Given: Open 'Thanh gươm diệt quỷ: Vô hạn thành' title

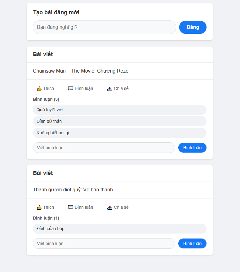Looking at the screenshot, I should tap(73, 190).
